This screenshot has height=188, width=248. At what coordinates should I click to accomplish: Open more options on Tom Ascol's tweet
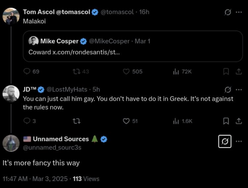(239, 12)
